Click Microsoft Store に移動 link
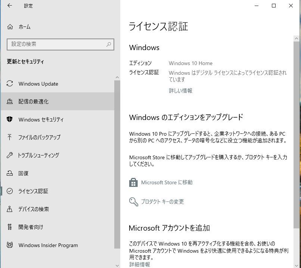This screenshot has width=301, height=268. tap(167, 182)
